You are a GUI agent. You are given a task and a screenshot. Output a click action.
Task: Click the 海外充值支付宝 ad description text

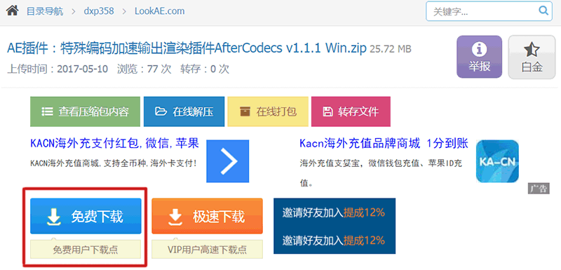pos(381,174)
